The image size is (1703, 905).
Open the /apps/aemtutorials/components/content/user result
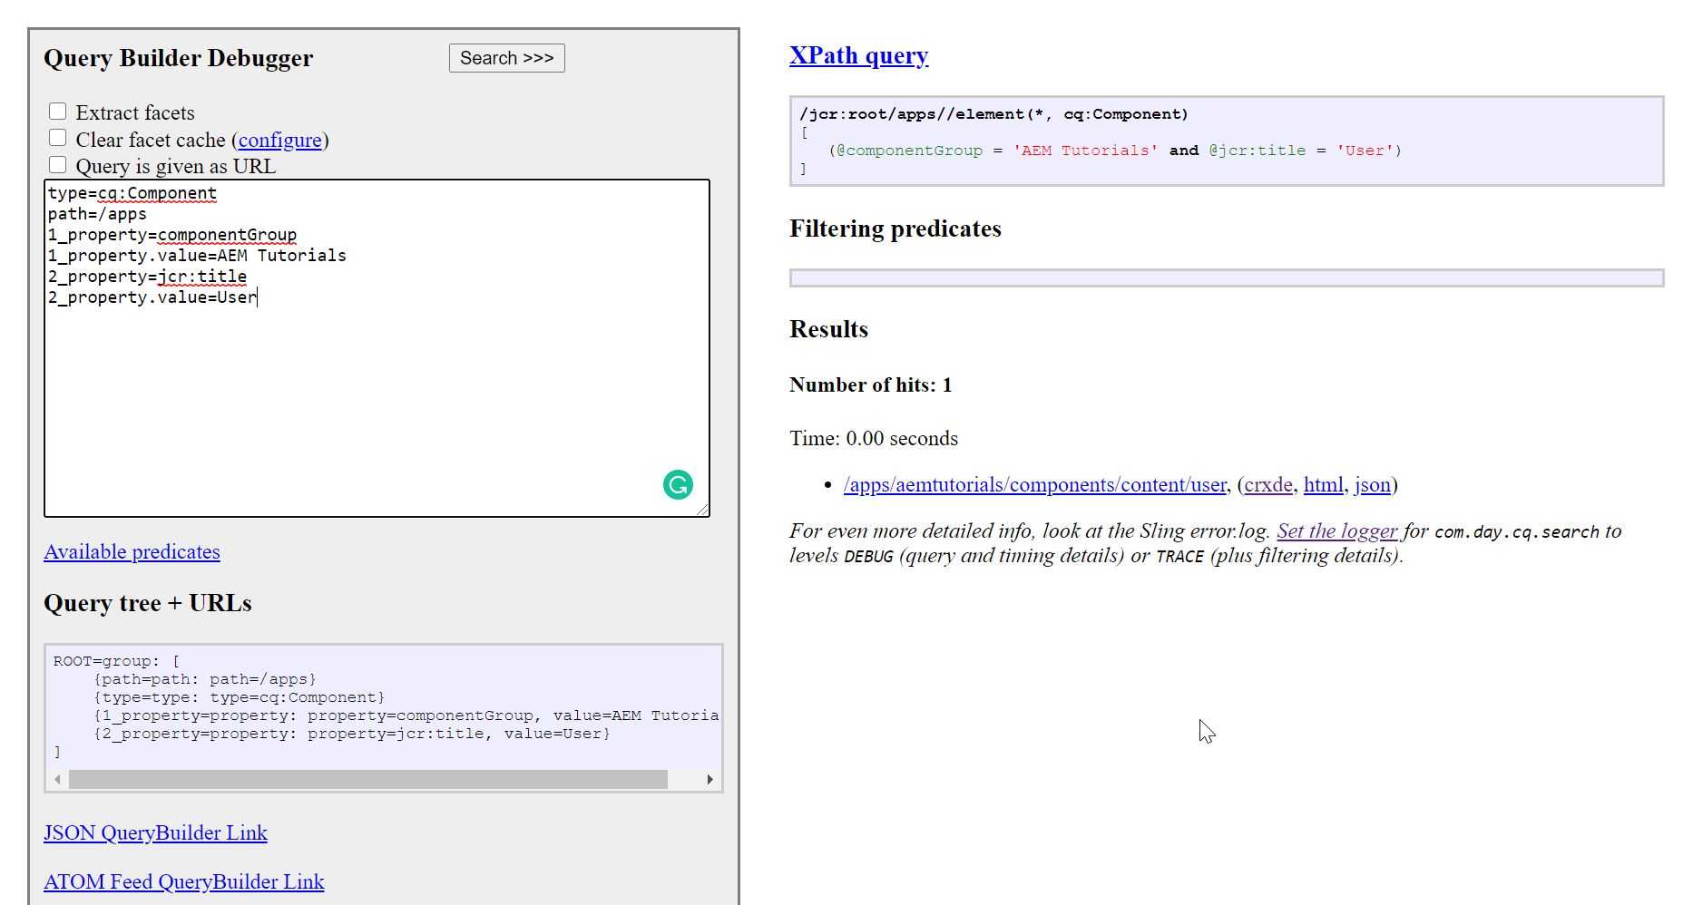tap(1033, 485)
